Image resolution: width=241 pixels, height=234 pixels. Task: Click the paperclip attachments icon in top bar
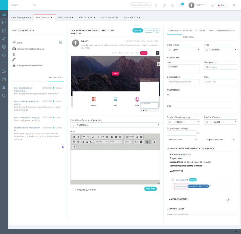click(164, 5)
